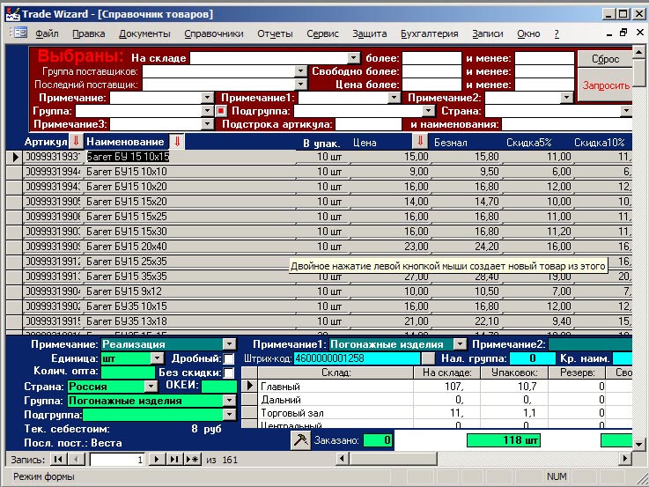Go to next record navigation button
The width and height of the screenshot is (649, 487).
pos(158,460)
